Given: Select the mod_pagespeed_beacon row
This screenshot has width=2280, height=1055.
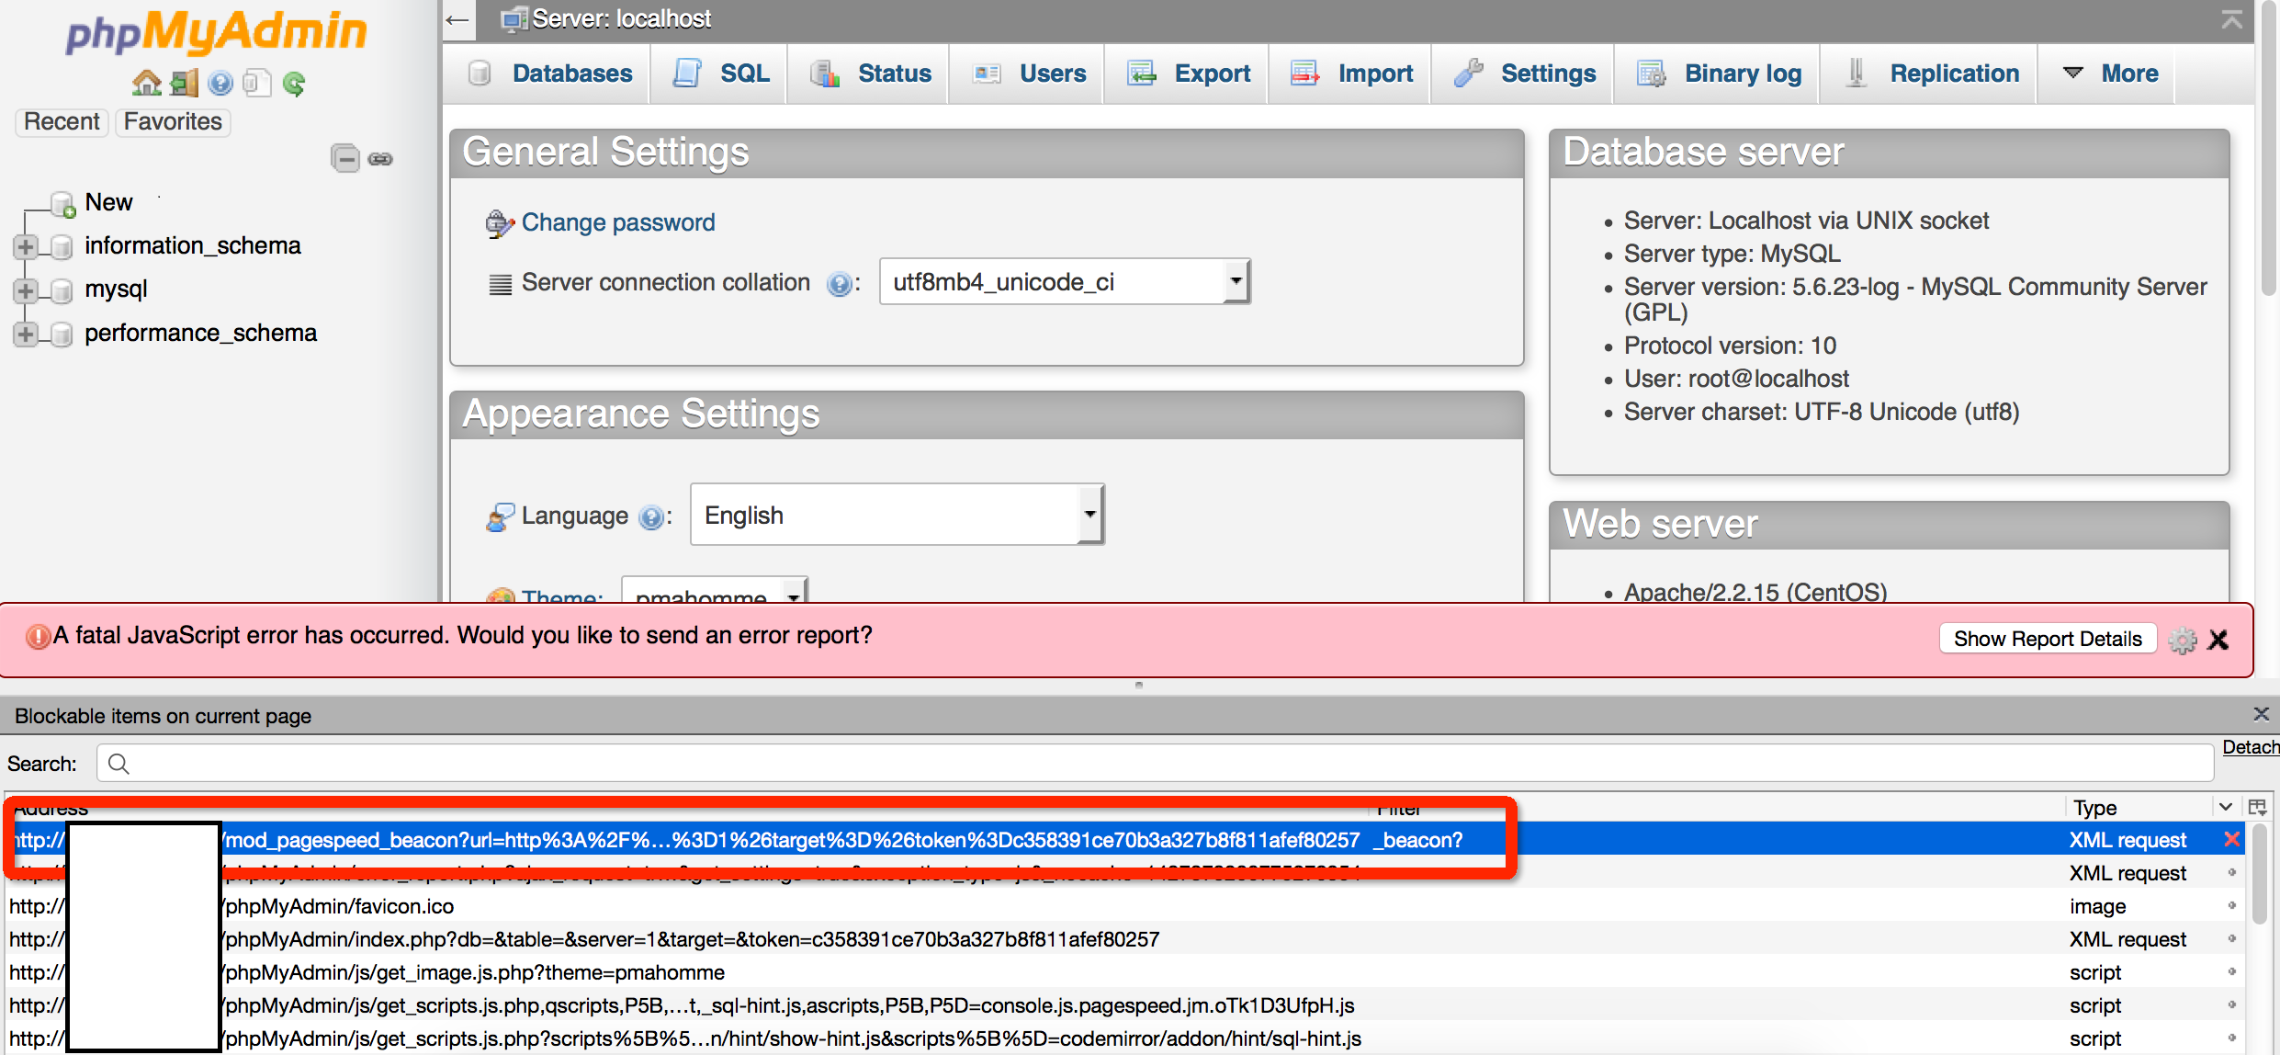Looking at the screenshot, I should [1125, 840].
